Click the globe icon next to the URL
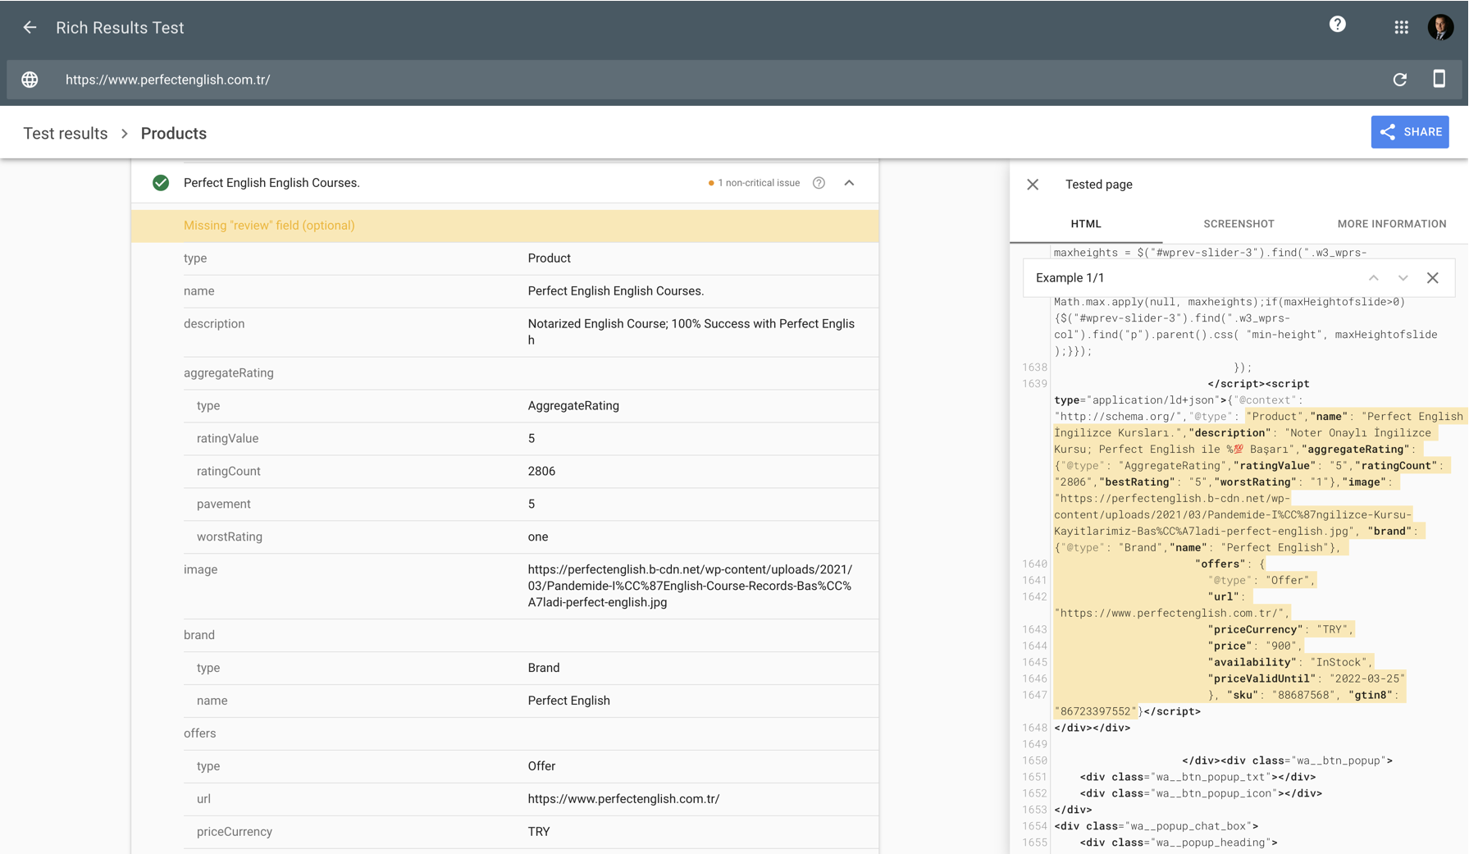The height and width of the screenshot is (854, 1469). (30, 80)
